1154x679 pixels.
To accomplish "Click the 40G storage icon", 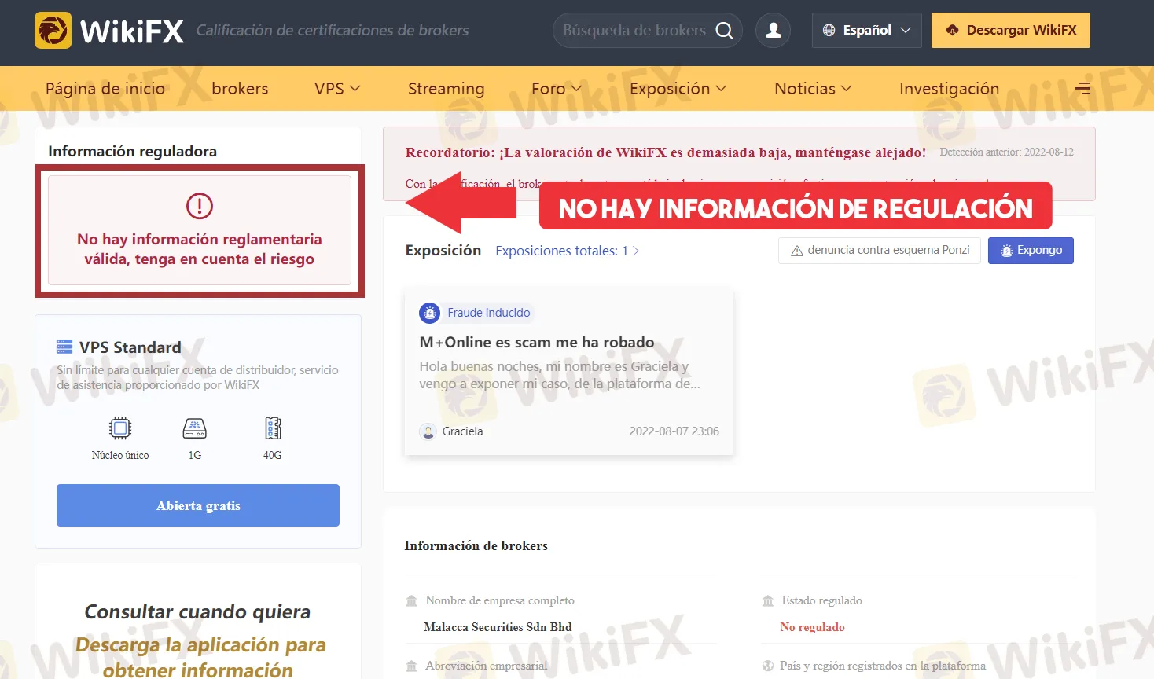I will (x=273, y=428).
